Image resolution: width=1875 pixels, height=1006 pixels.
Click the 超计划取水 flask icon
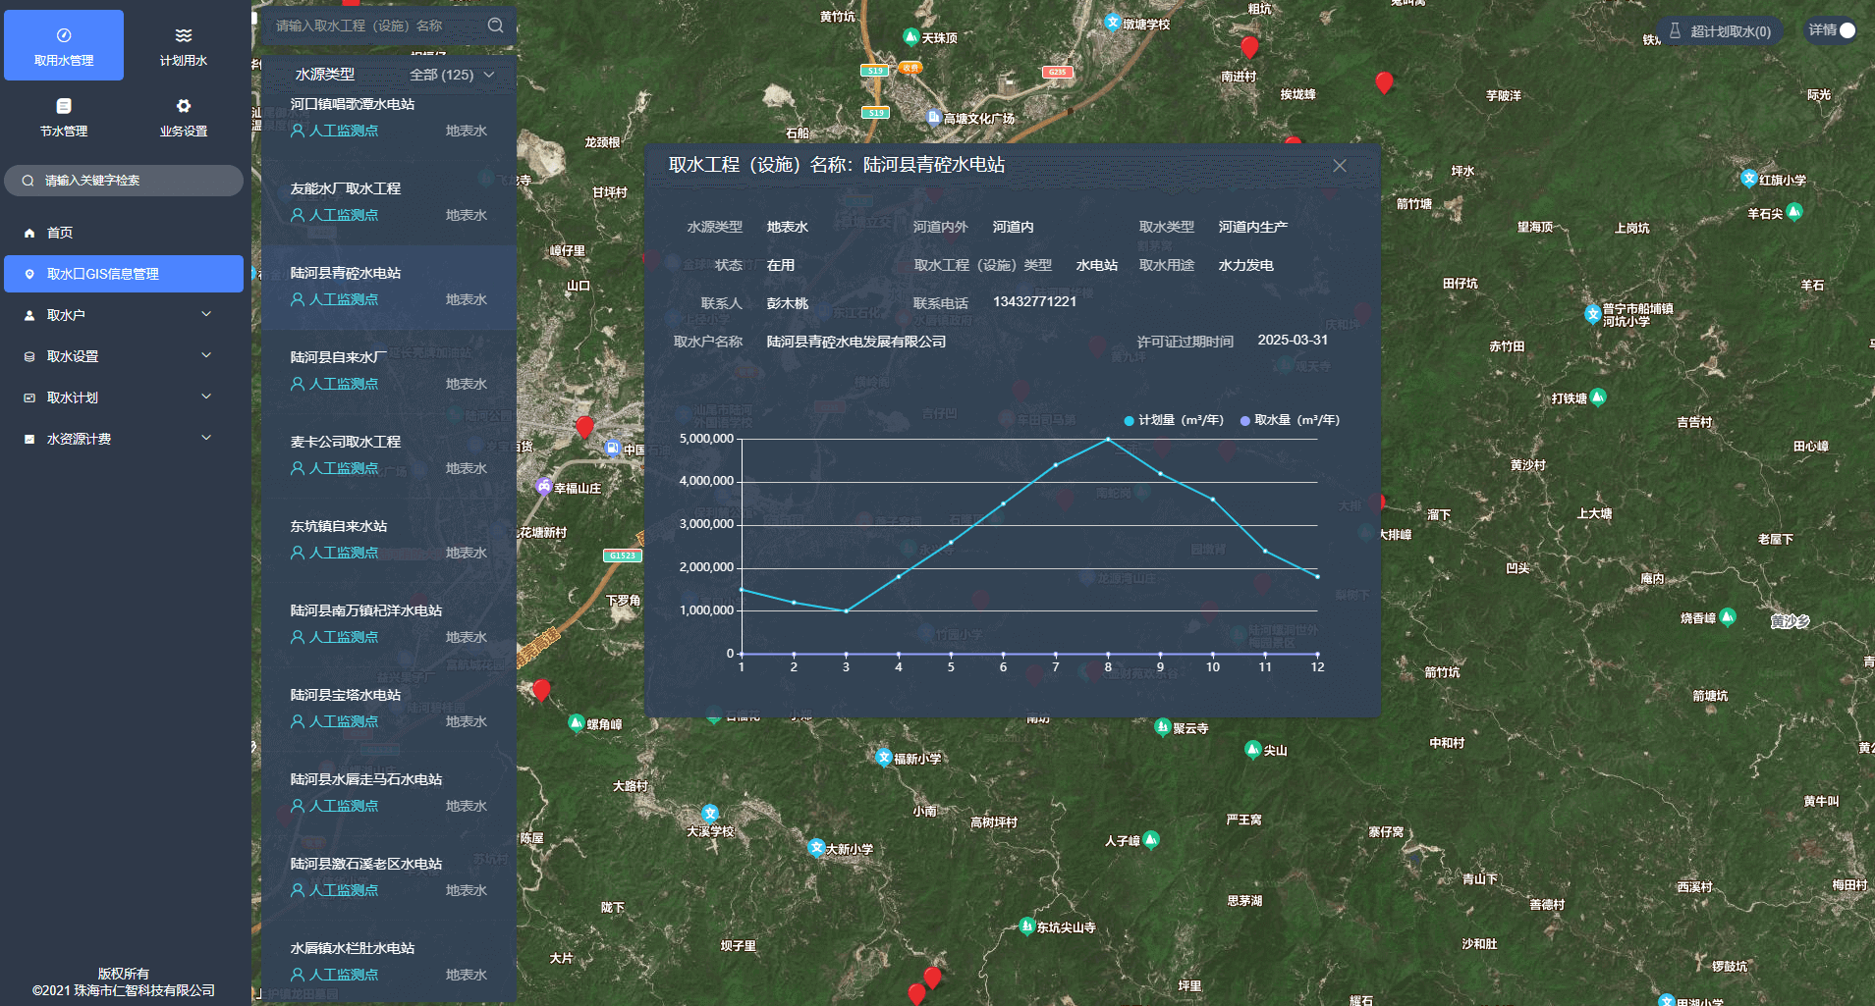click(1675, 31)
